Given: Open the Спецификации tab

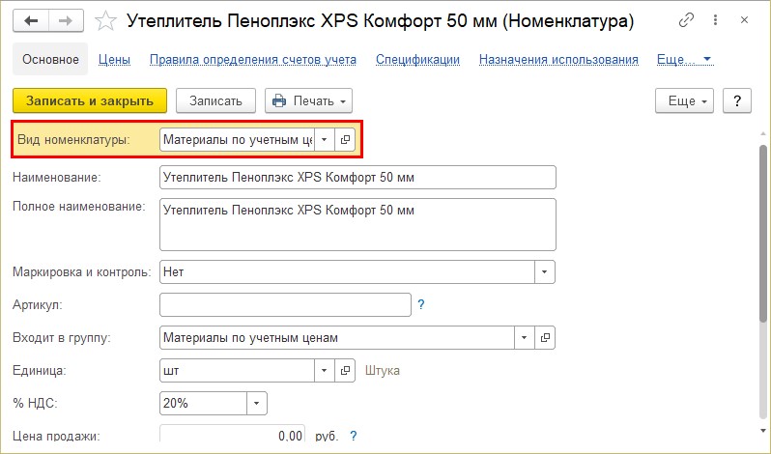Looking at the screenshot, I should [x=417, y=60].
